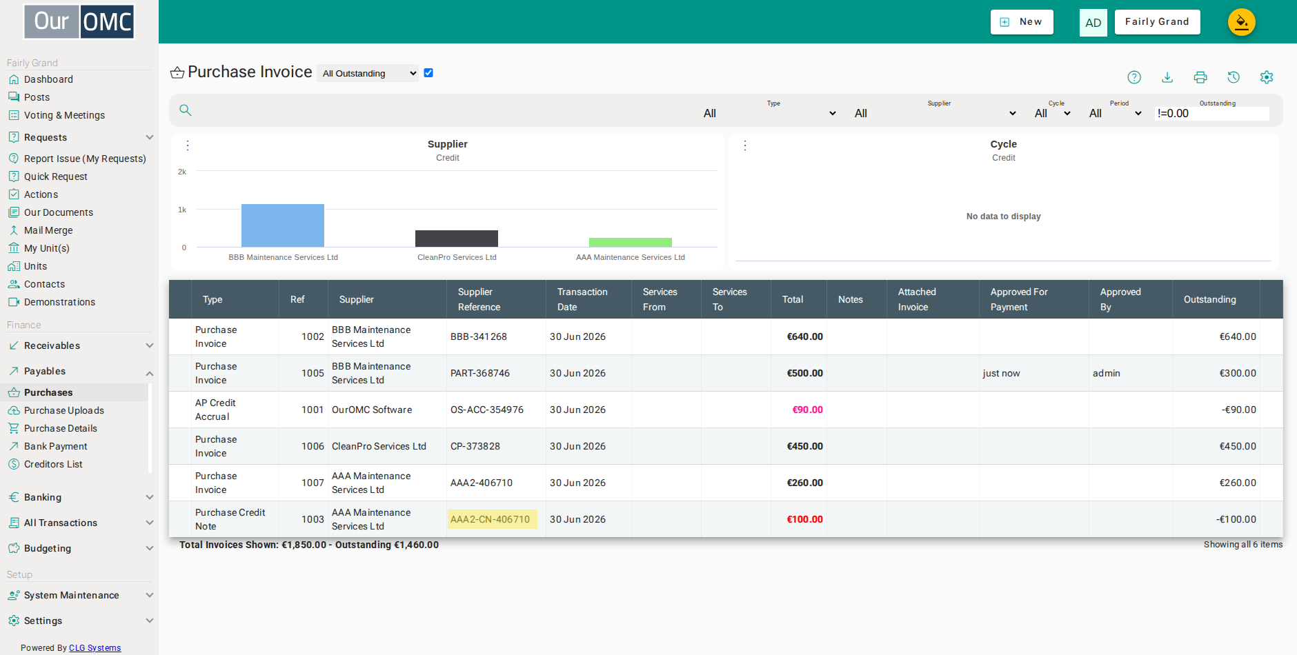Toggle the checkbox beside All Outstanding
This screenshot has width=1297, height=655.
coord(428,73)
